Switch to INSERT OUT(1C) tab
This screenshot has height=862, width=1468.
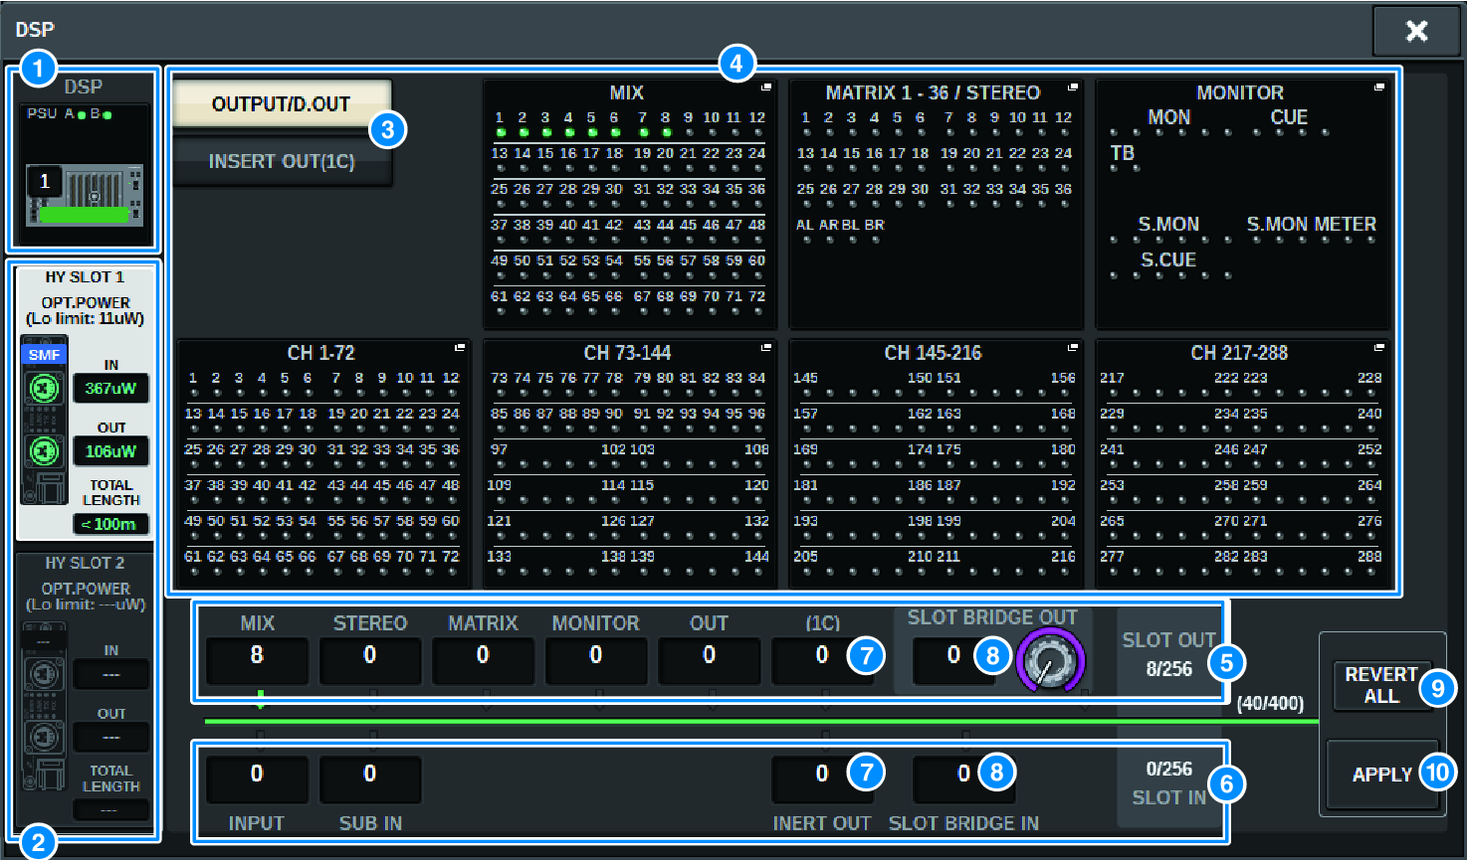click(282, 161)
